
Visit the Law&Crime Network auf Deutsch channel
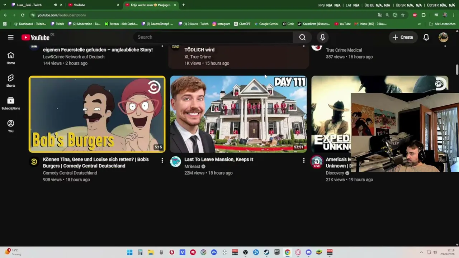pyautogui.click(x=74, y=57)
